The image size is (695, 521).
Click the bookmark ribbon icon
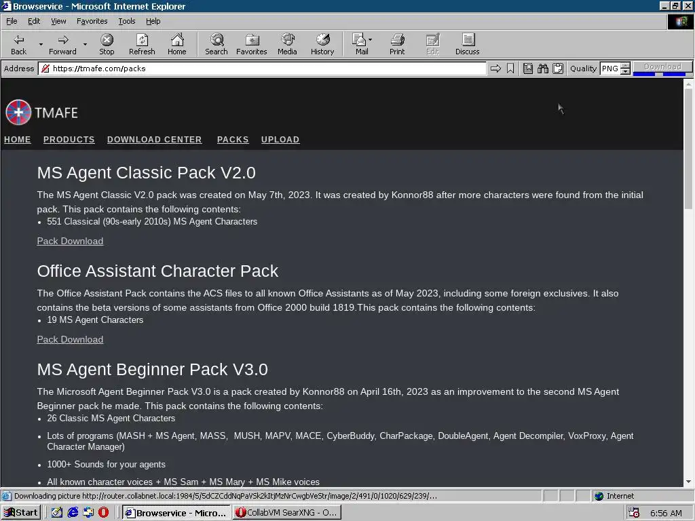510,69
